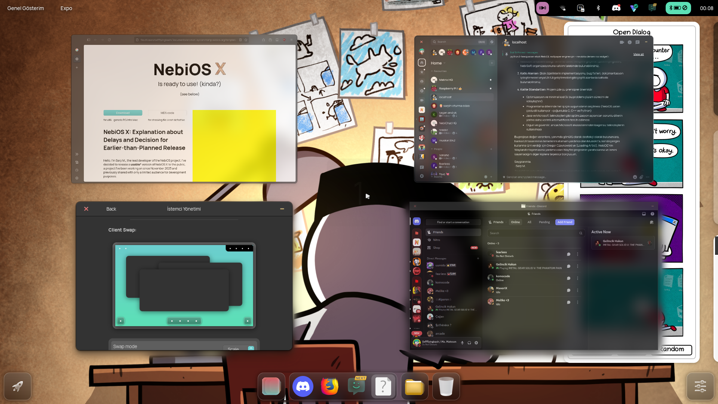Viewport: 718px width, 404px height.
Task: Open Expo in the top bar
Action: click(x=66, y=8)
